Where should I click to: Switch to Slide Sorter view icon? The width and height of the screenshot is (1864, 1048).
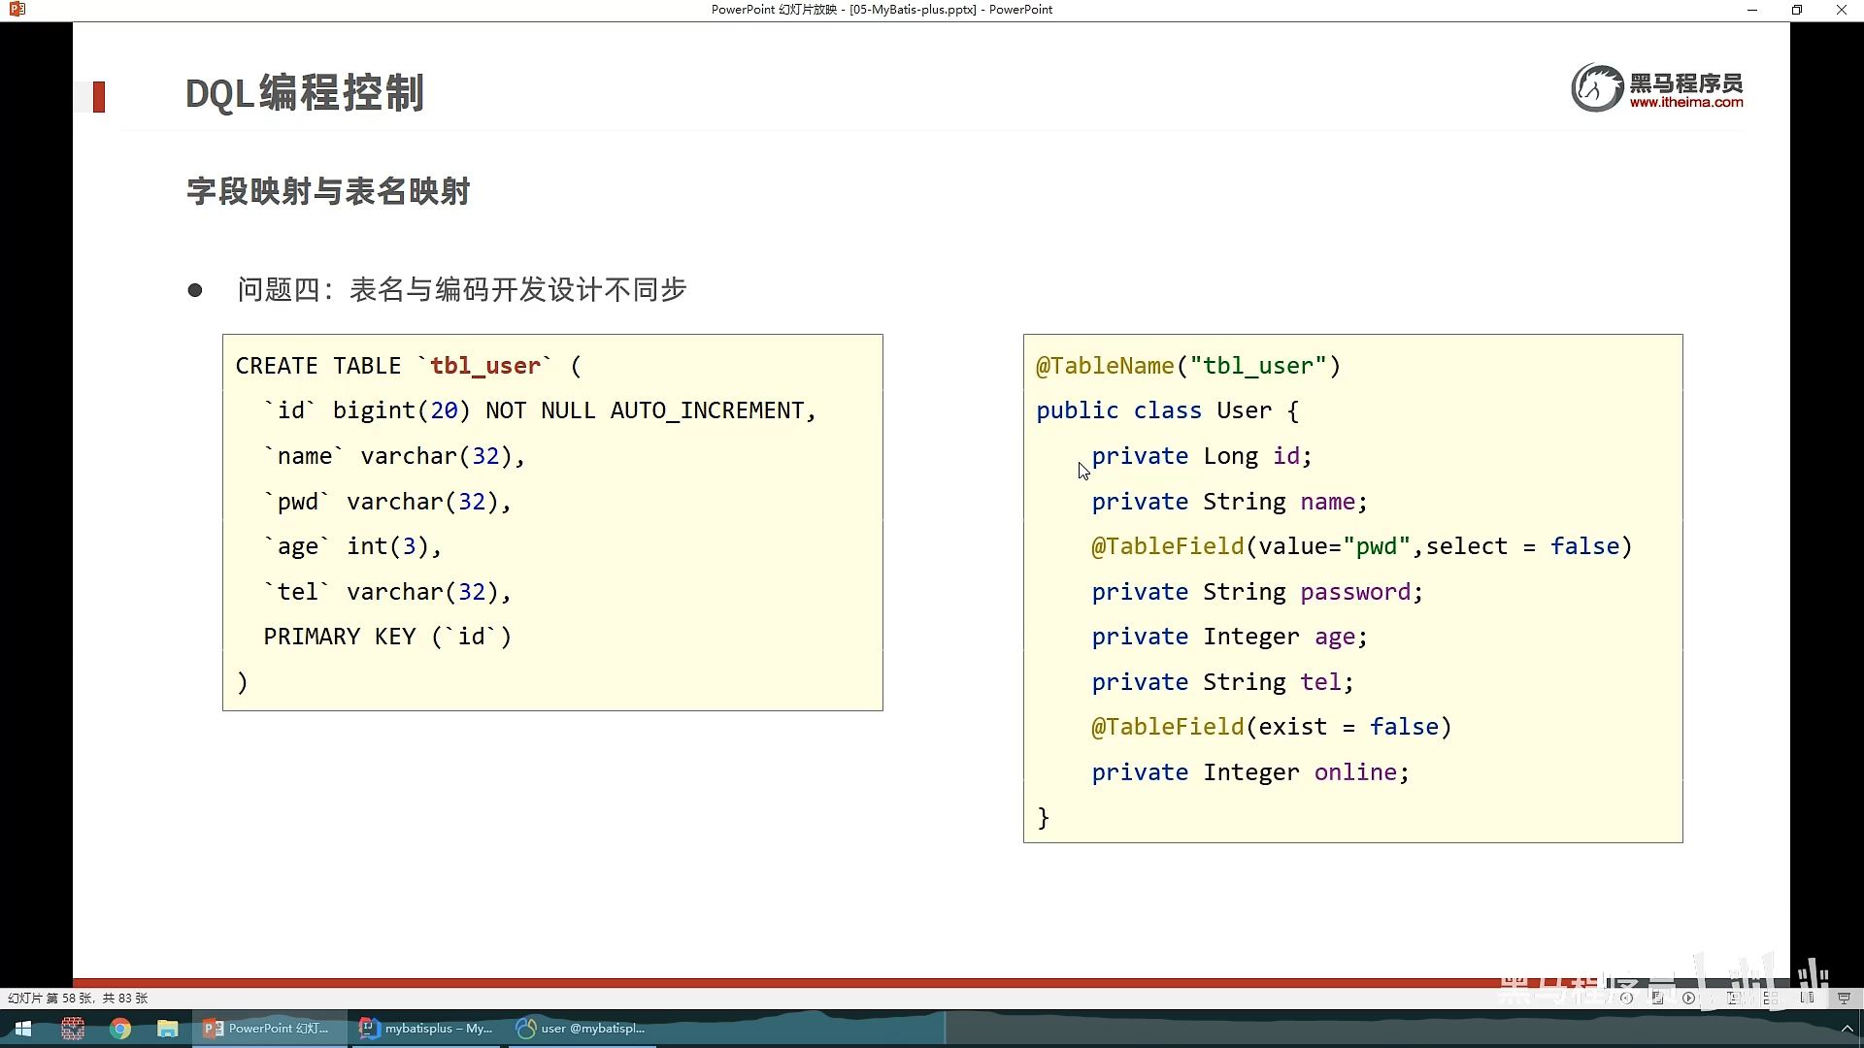click(x=1770, y=998)
